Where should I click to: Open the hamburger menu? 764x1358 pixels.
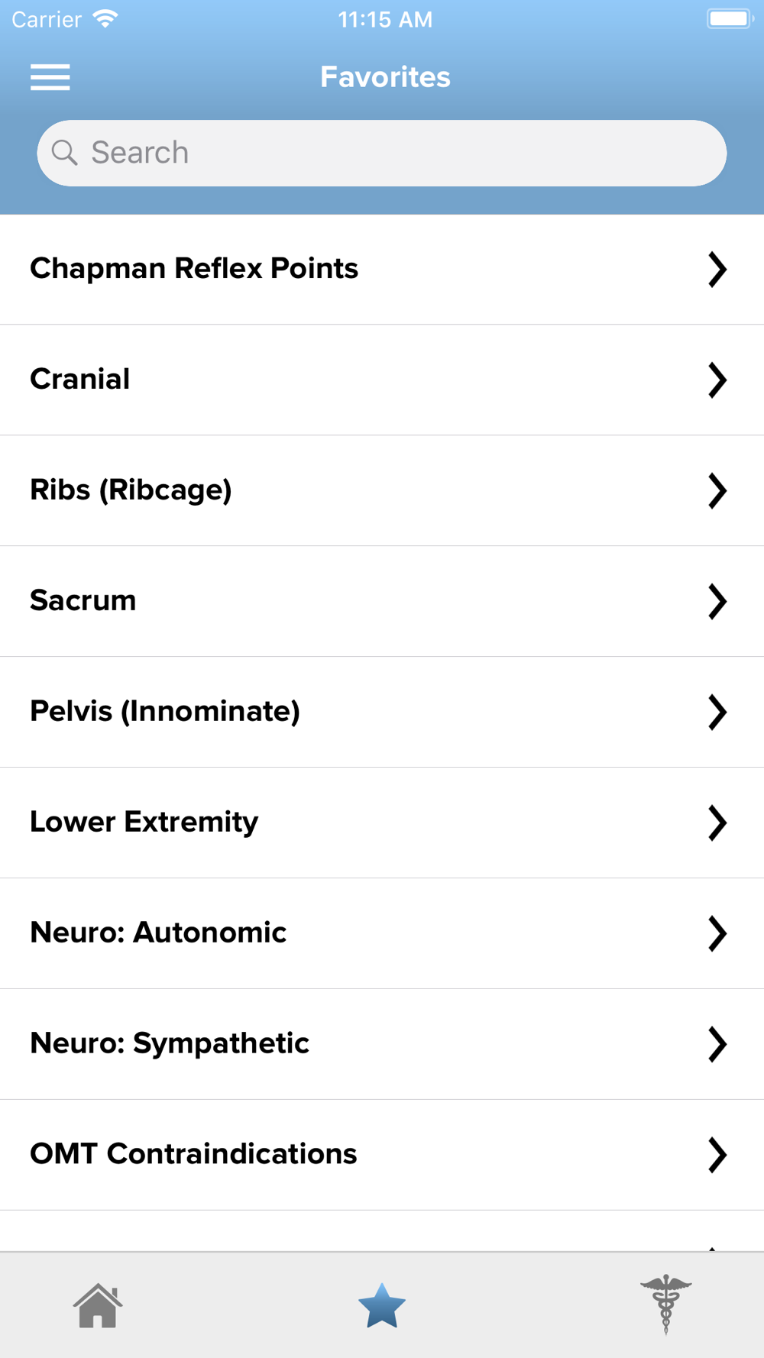(x=50, y=77)
